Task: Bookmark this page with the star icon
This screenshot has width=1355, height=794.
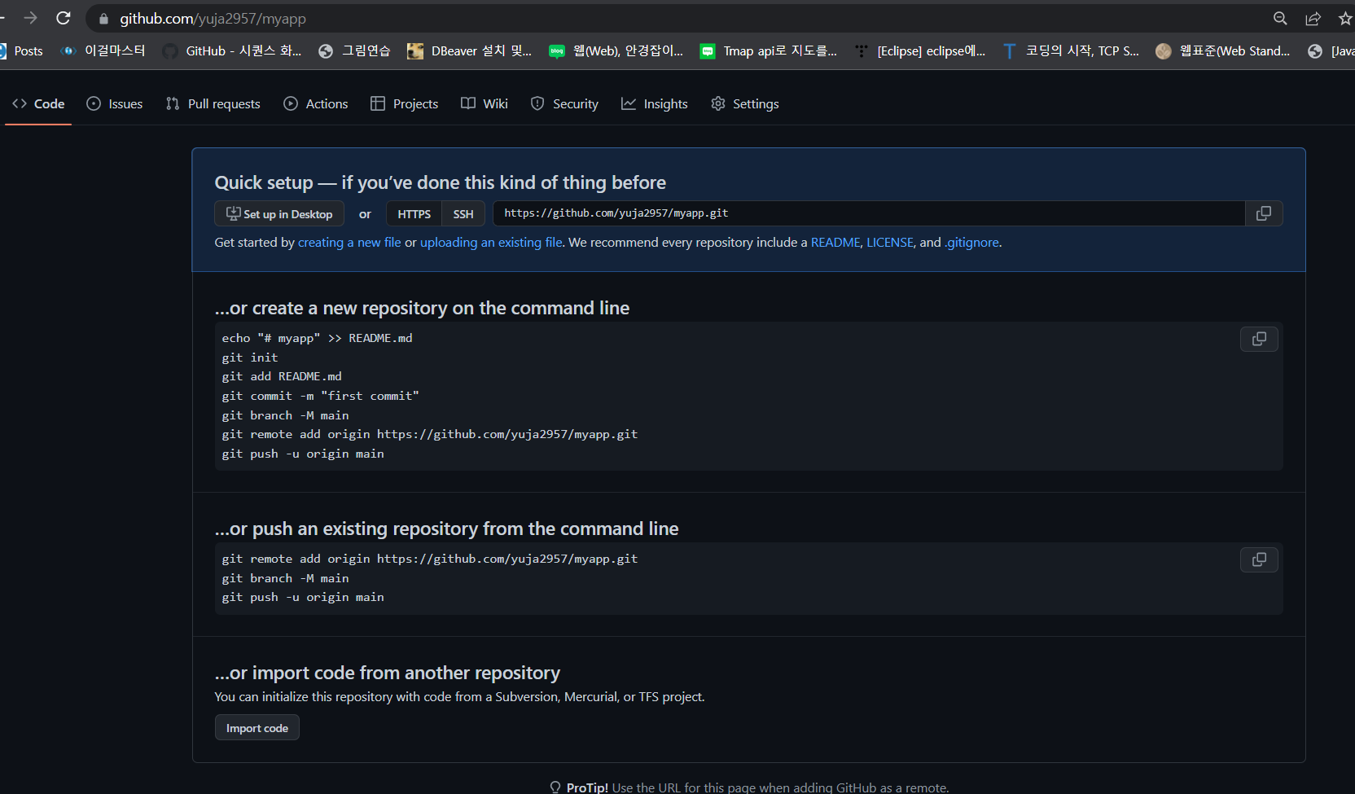Action: (x=1345, y=19)
